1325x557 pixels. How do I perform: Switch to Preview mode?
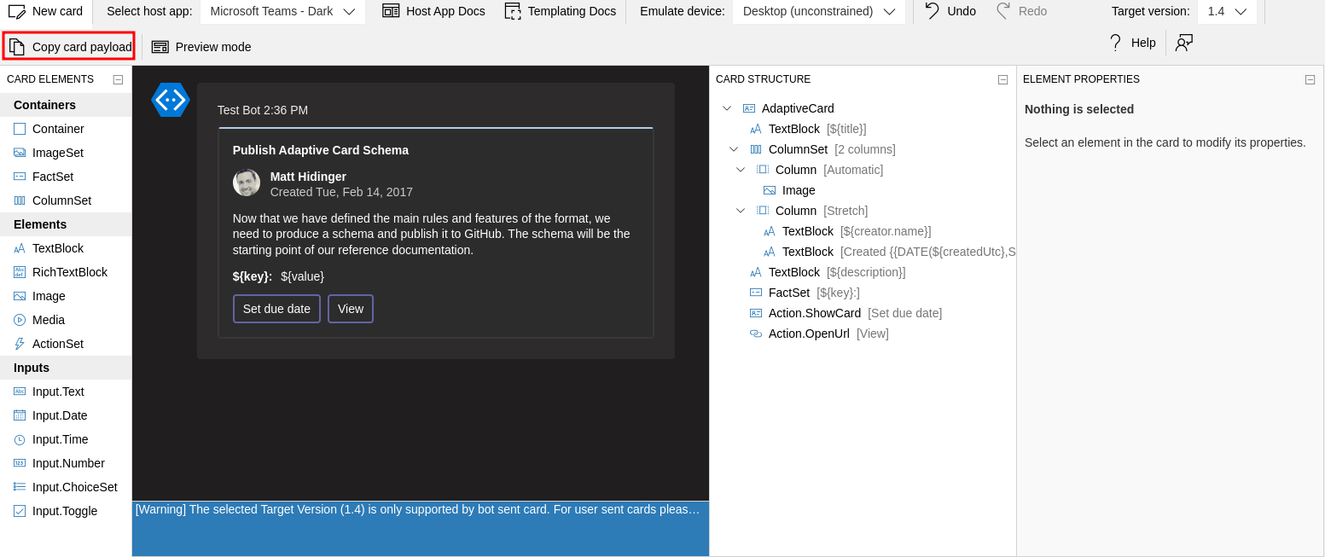201,46
